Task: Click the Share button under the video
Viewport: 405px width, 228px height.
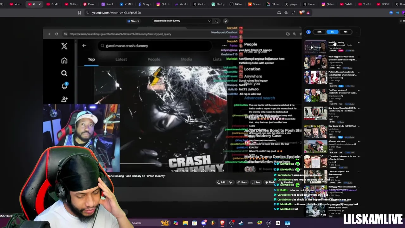Action: click(242, 182)
